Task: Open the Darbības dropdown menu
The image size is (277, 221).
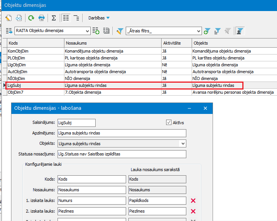Action: [x=99, y=18]
